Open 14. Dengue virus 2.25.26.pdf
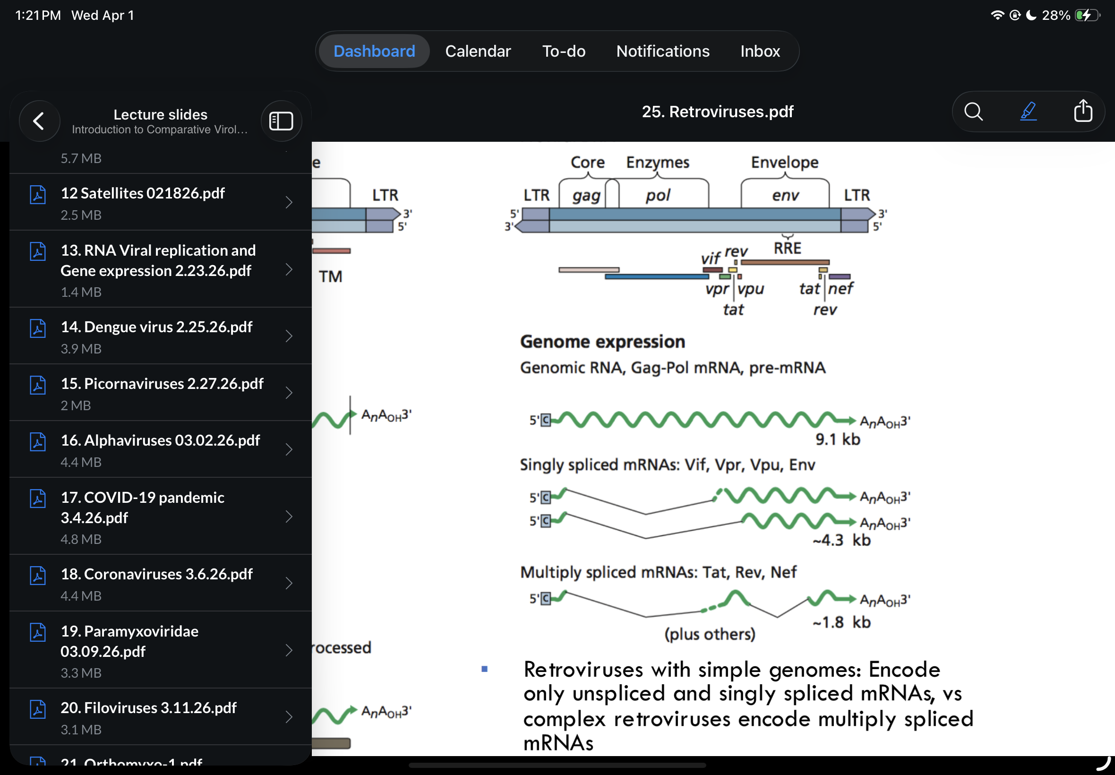 (x=161, y=336)
